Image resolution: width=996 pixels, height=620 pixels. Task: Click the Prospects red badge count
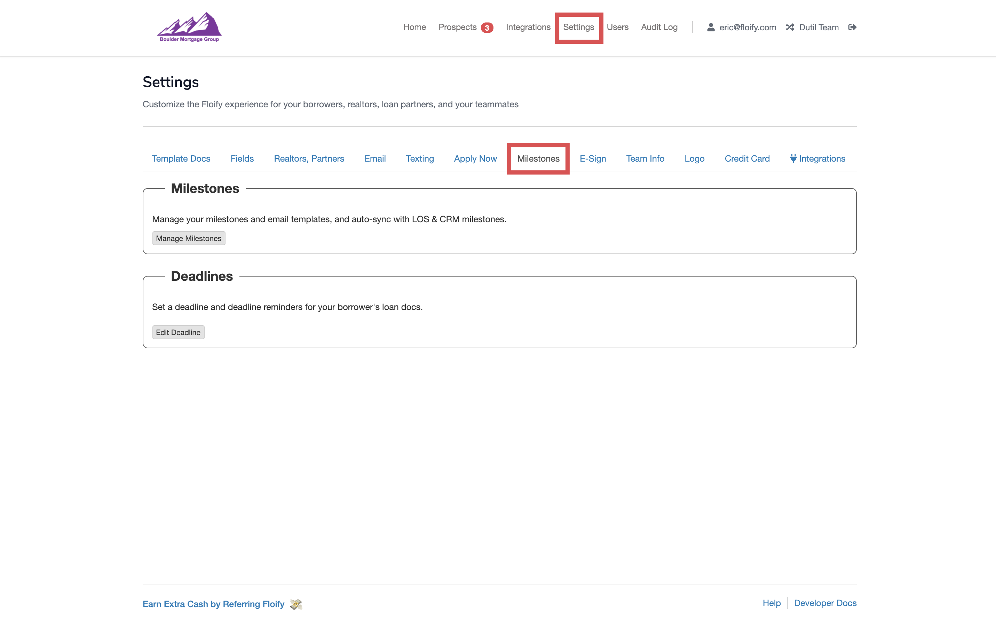(x=487, y=28)
